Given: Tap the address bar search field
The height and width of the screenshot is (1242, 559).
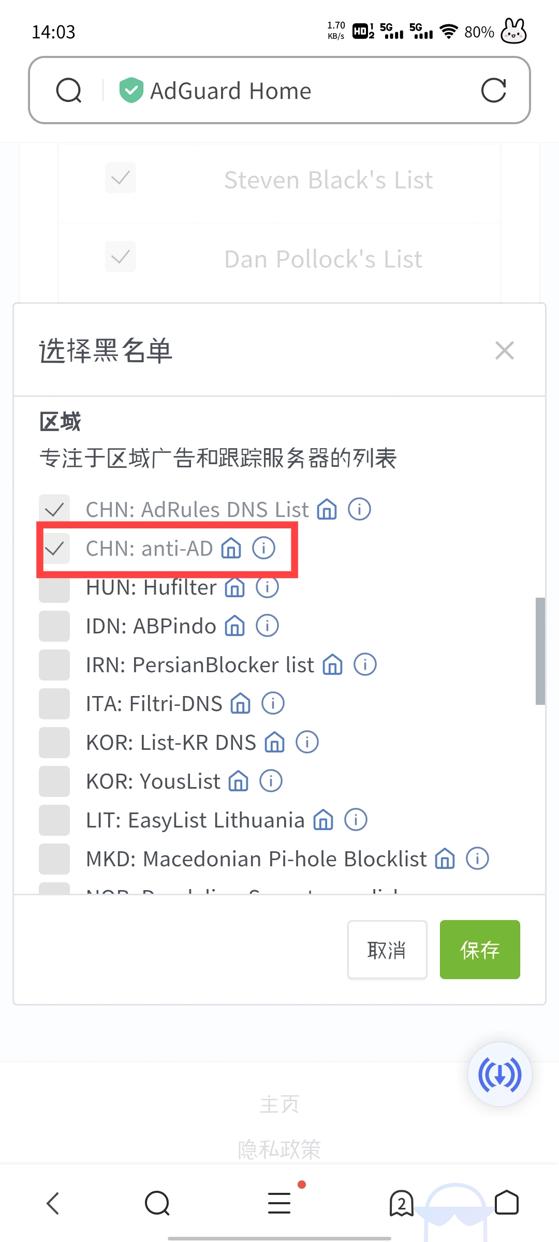Looking at the screenshot, I should pos(311,91).
